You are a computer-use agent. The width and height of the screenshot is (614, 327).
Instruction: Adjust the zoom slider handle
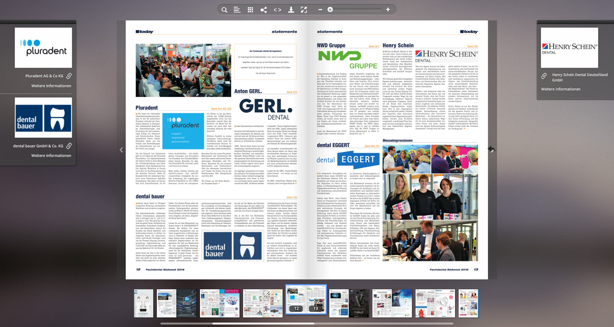point(330,10)
